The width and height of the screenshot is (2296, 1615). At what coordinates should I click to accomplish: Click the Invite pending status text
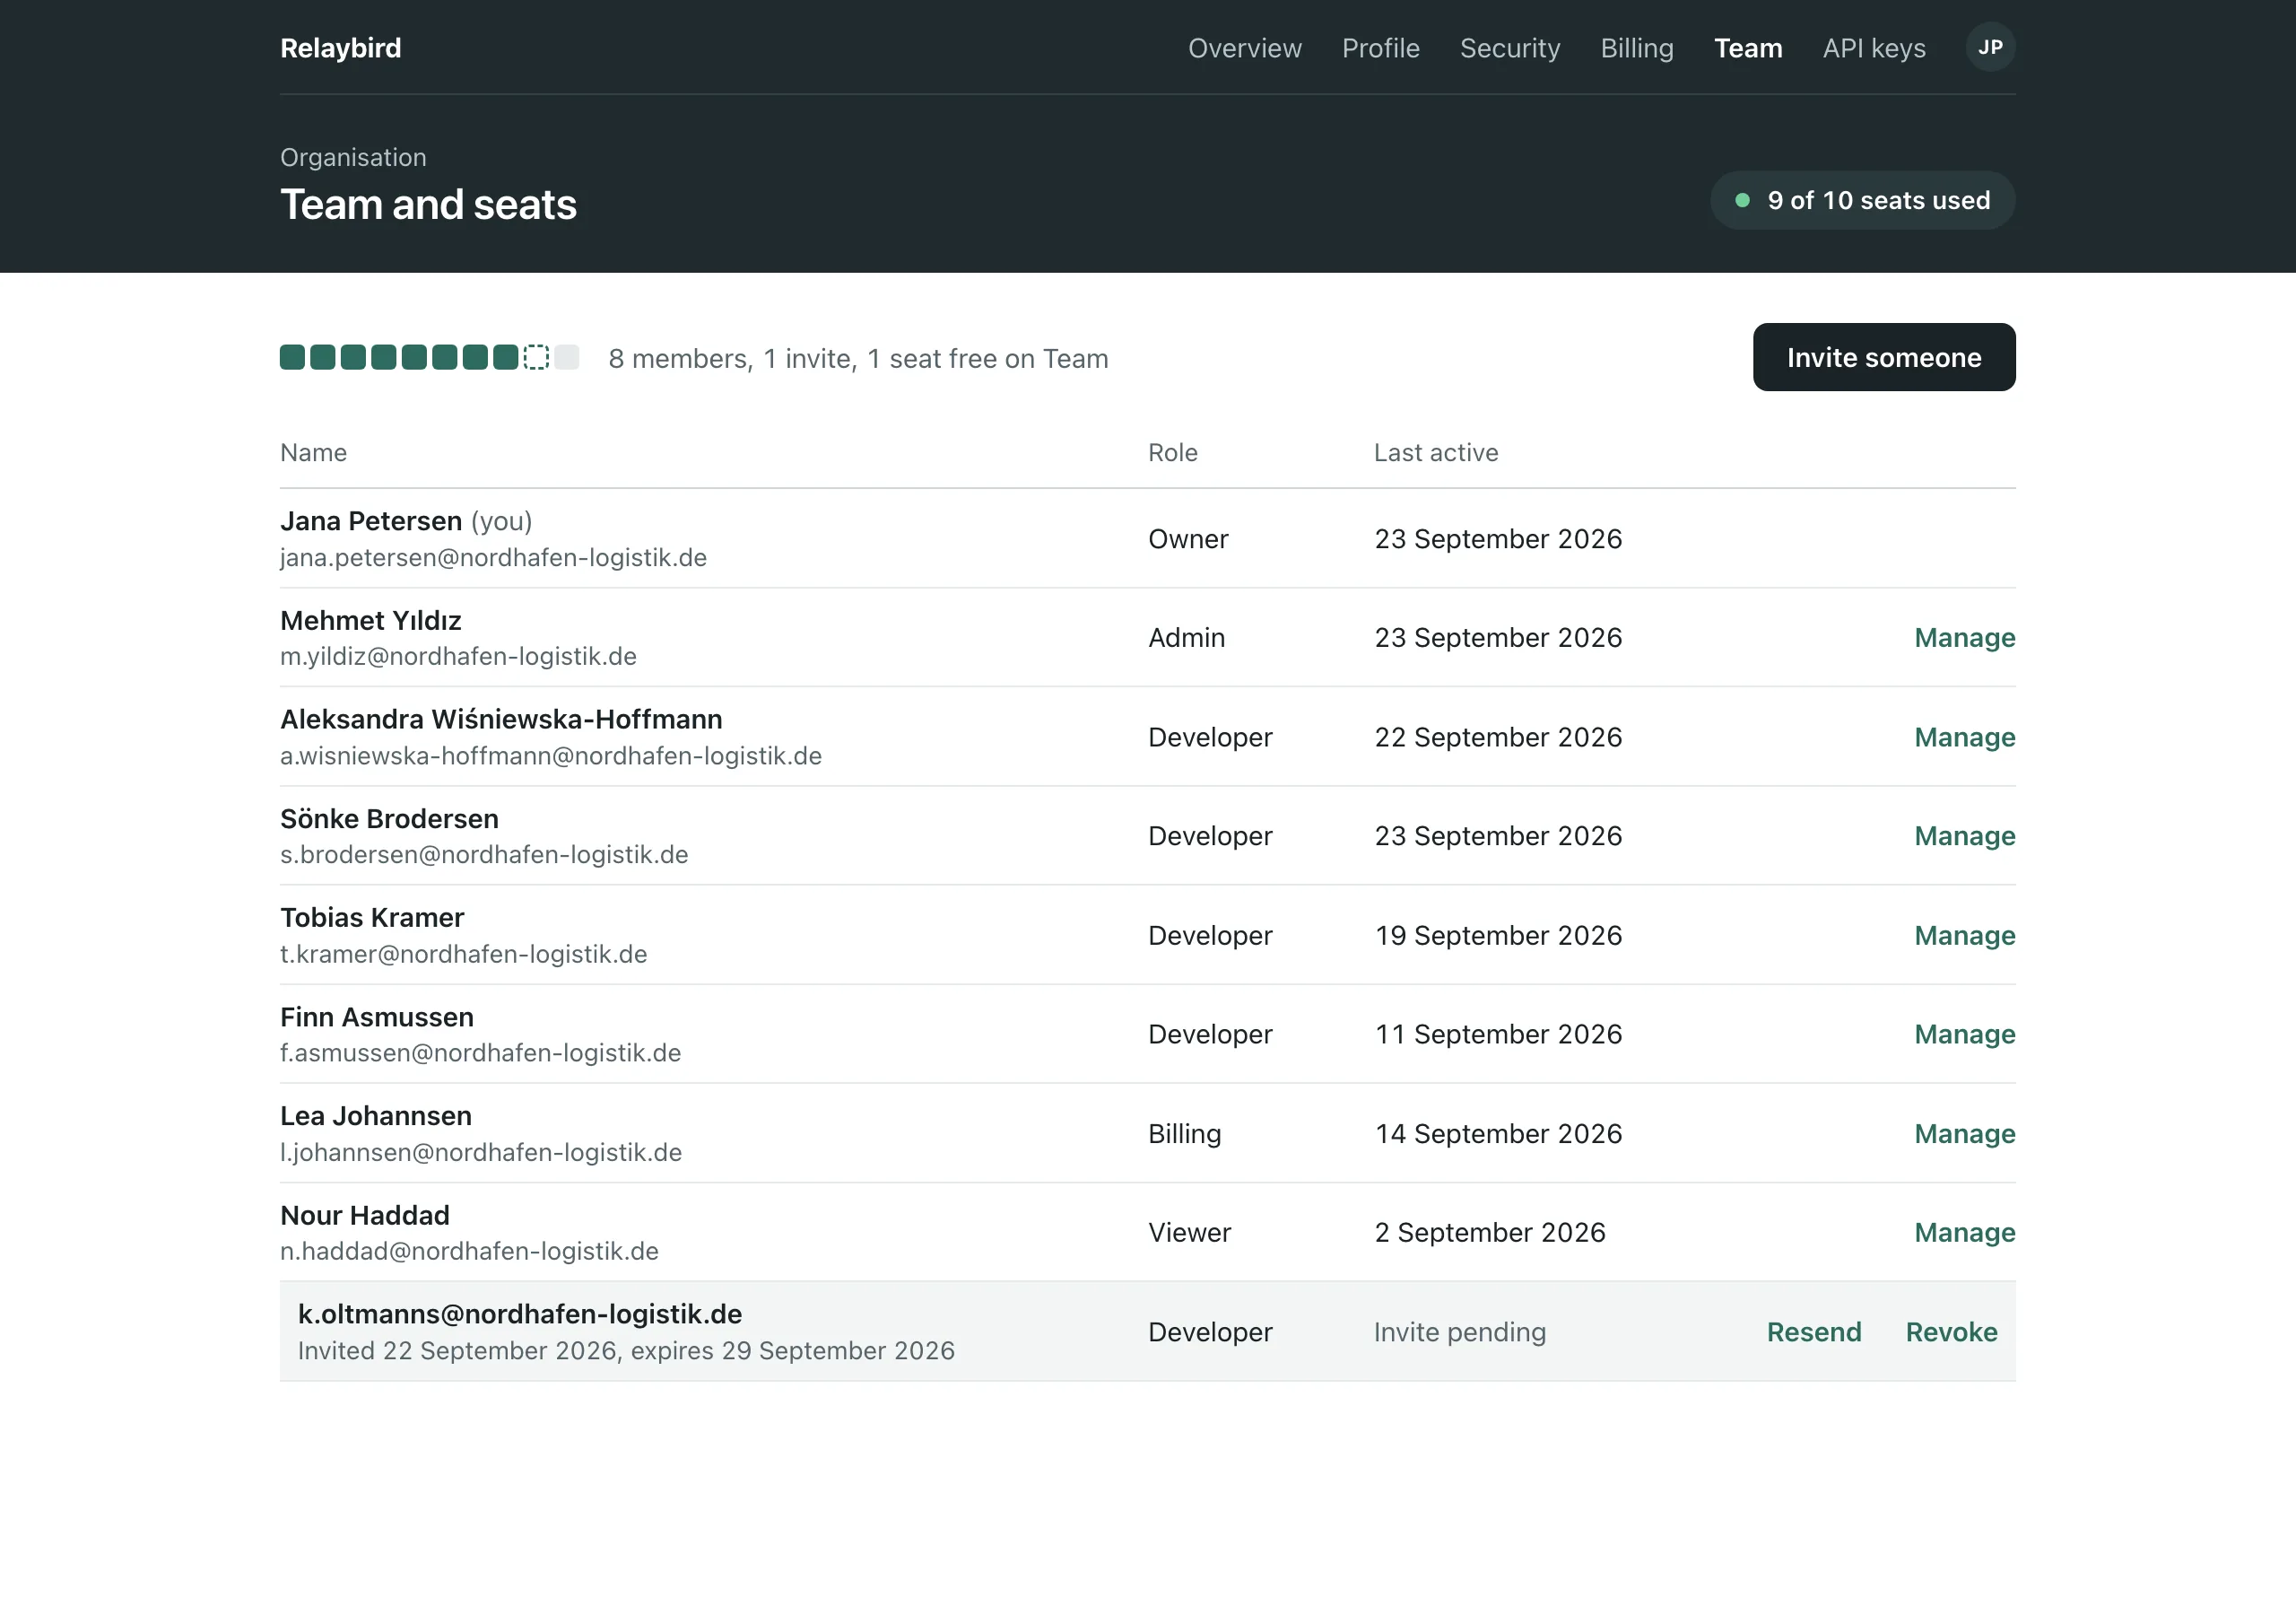tap(1459, 1331)
